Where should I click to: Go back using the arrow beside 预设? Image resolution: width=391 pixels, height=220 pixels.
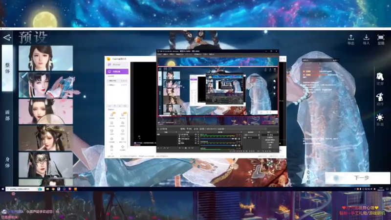pos(7,38)
